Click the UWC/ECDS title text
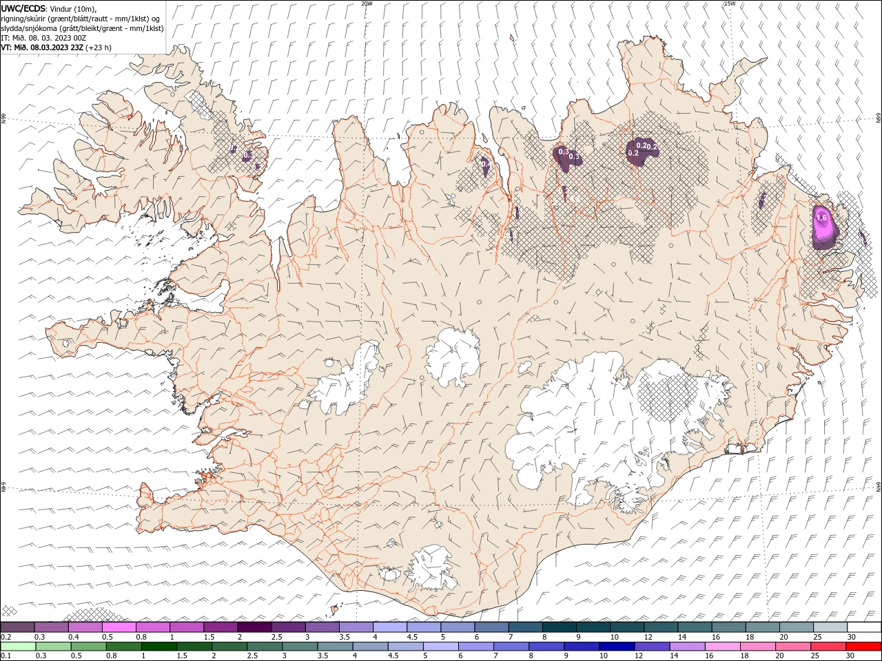 [x=23, y=8]
